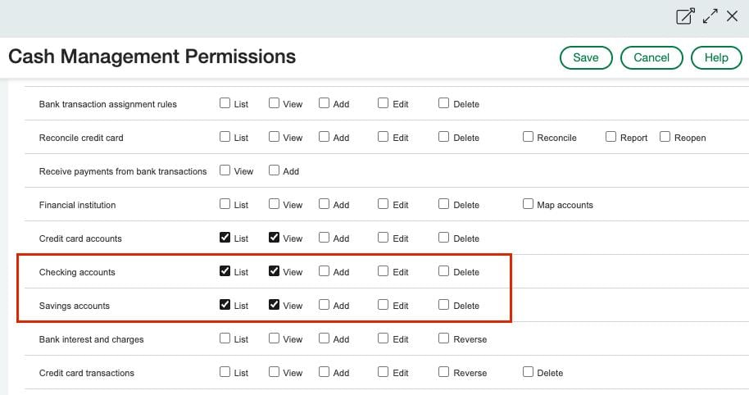Check Map accounts for Financial institution
The height and width of the screenshot is (395, 749).
pos(529,204)
